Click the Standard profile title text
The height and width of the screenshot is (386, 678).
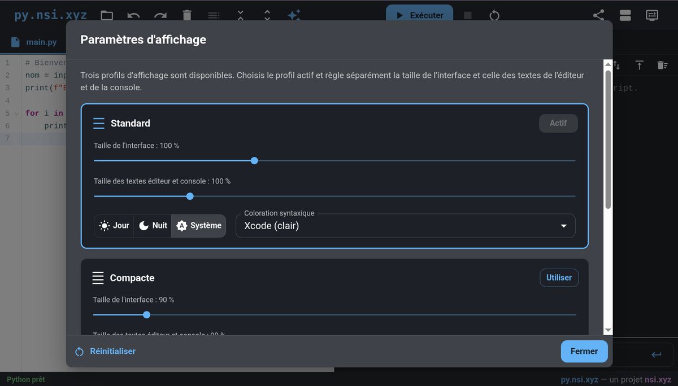tap(131, 123)
